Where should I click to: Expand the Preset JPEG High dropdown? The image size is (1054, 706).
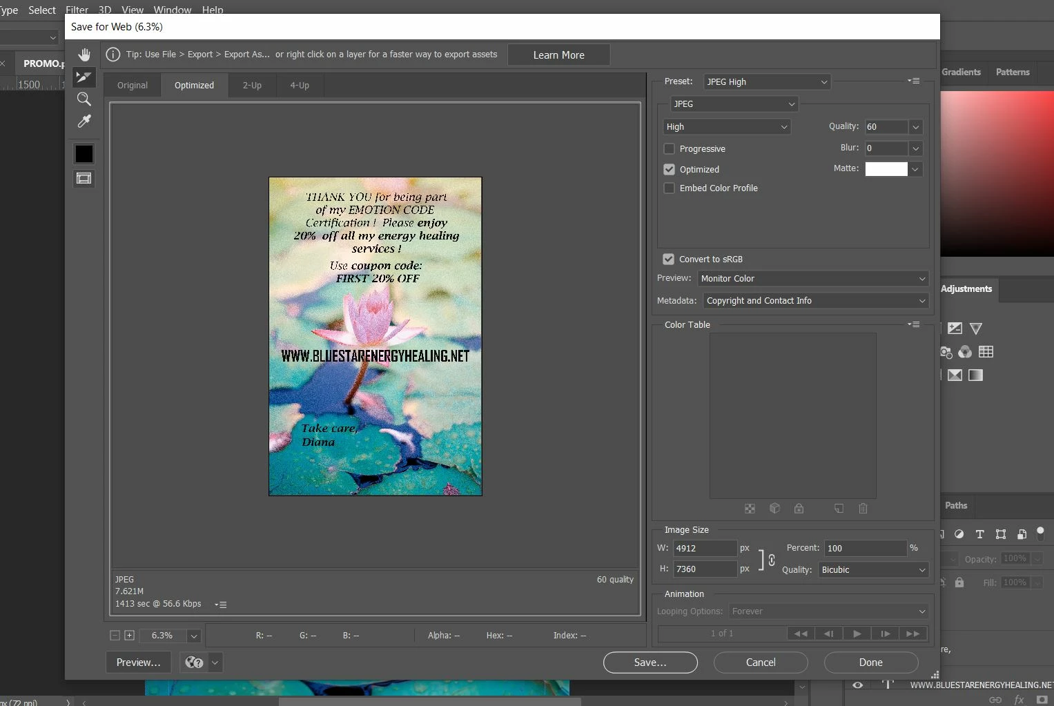766,81
